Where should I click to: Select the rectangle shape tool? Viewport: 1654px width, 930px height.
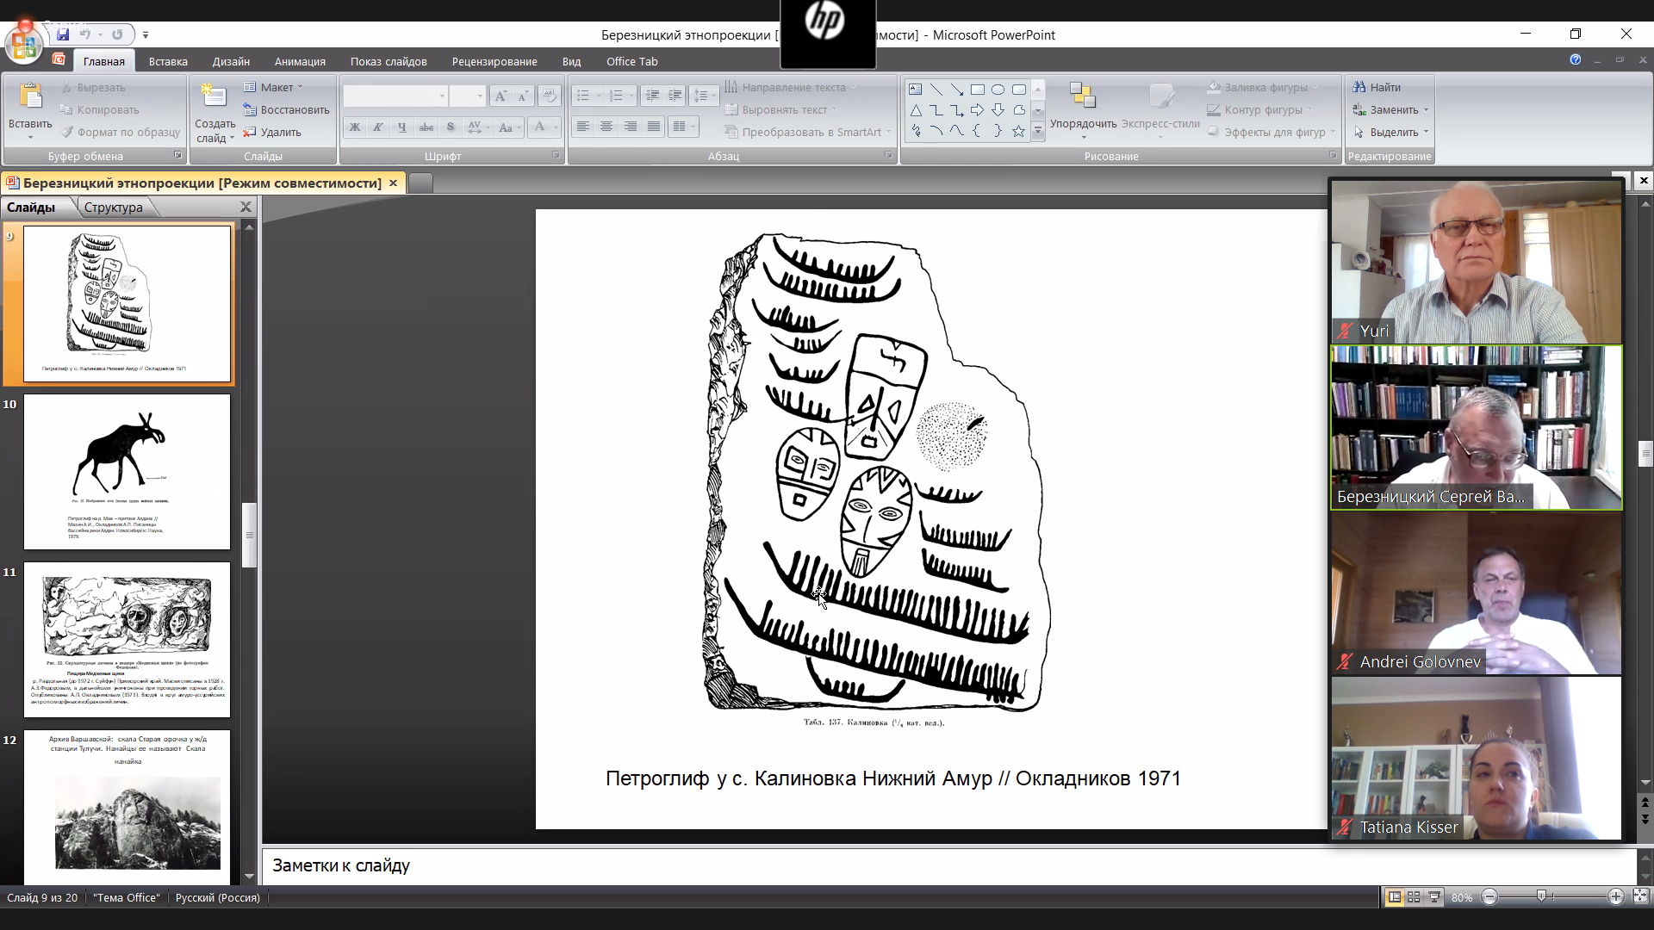tap(977, 90)
